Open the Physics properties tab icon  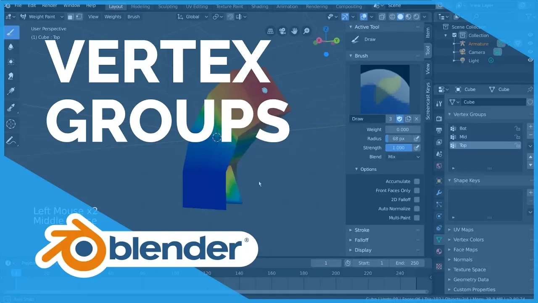coord(439,216)
